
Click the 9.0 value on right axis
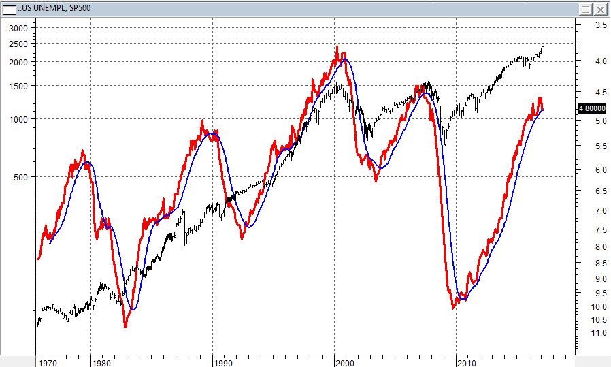[601, 279]
